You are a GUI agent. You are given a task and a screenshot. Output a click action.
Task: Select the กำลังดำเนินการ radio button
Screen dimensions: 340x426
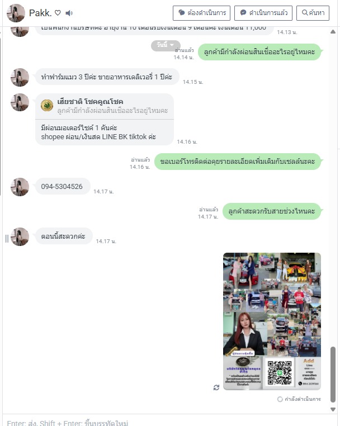pos(280,399)
